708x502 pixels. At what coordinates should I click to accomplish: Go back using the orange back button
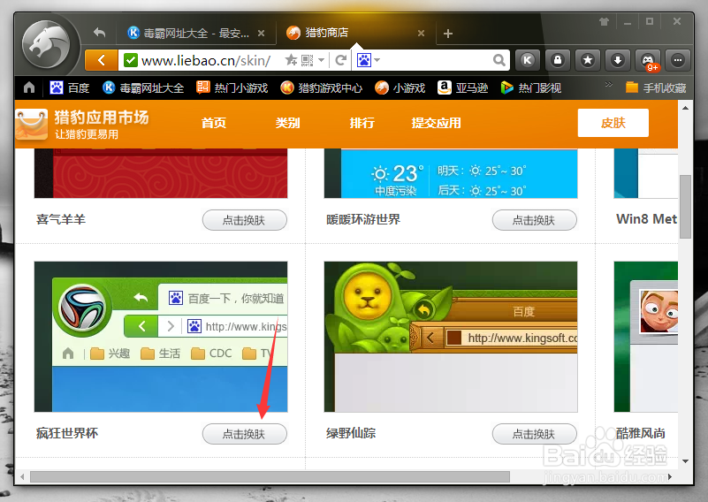102,60
